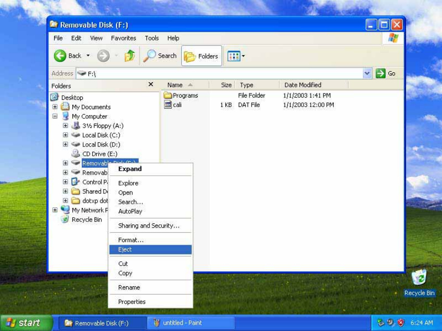Image resolution: width=442 pixels, height=331 pixels.
Task: Select My Documents in folder tree
Action: pos(91,107)
